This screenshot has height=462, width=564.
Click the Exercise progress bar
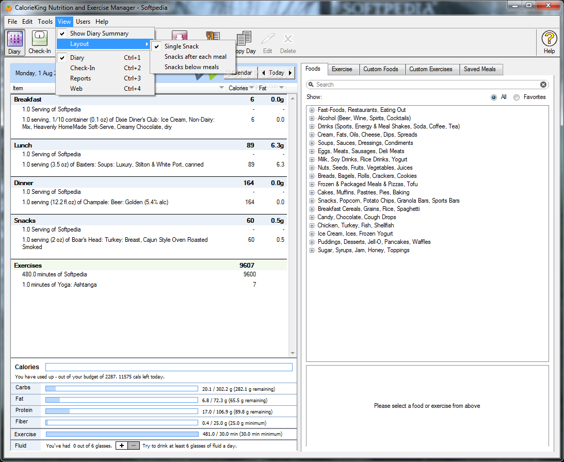[x=122, y=434]
